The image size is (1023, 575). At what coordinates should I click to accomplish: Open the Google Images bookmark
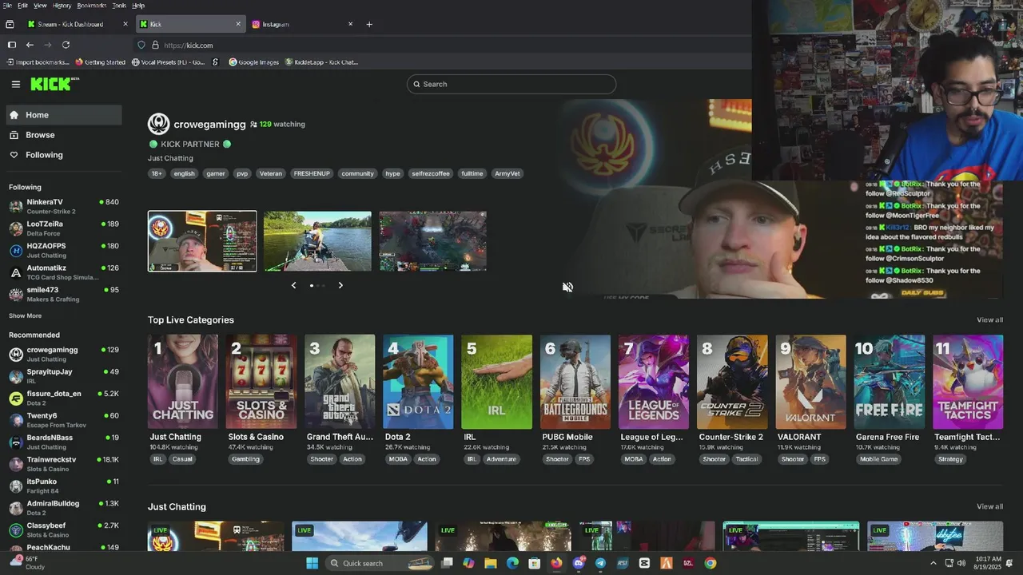253,62
